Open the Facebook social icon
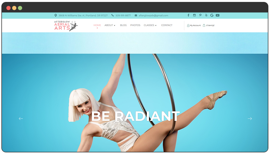 pyautogui.click(x=188, y=15)
